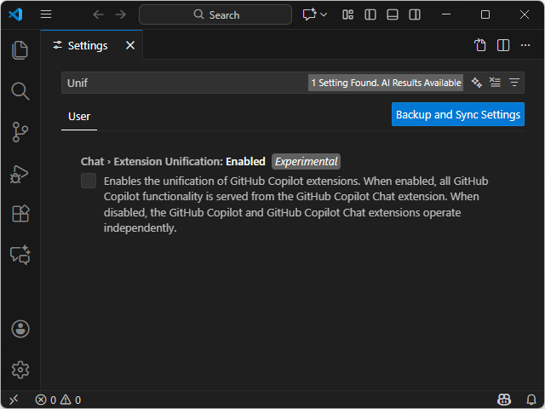This screenshot has width=545, height=409.
Task: Toggle the primary side bar layout button
Action: pyautogui.click(x=370, y=14)
